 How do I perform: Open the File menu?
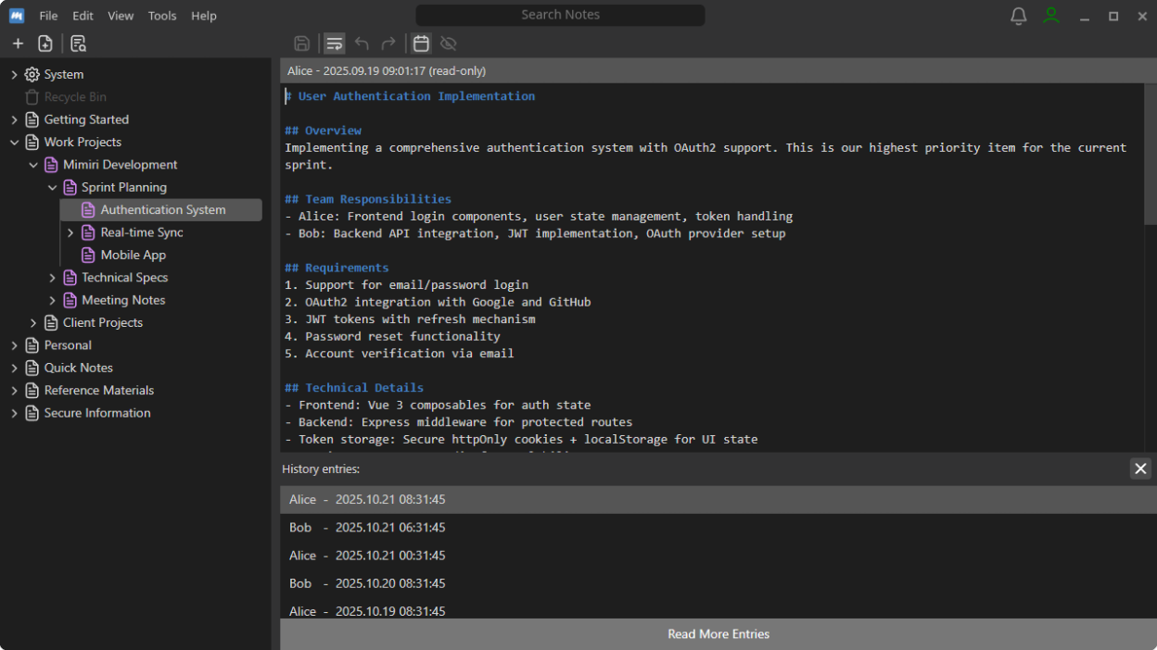point(48,16)
